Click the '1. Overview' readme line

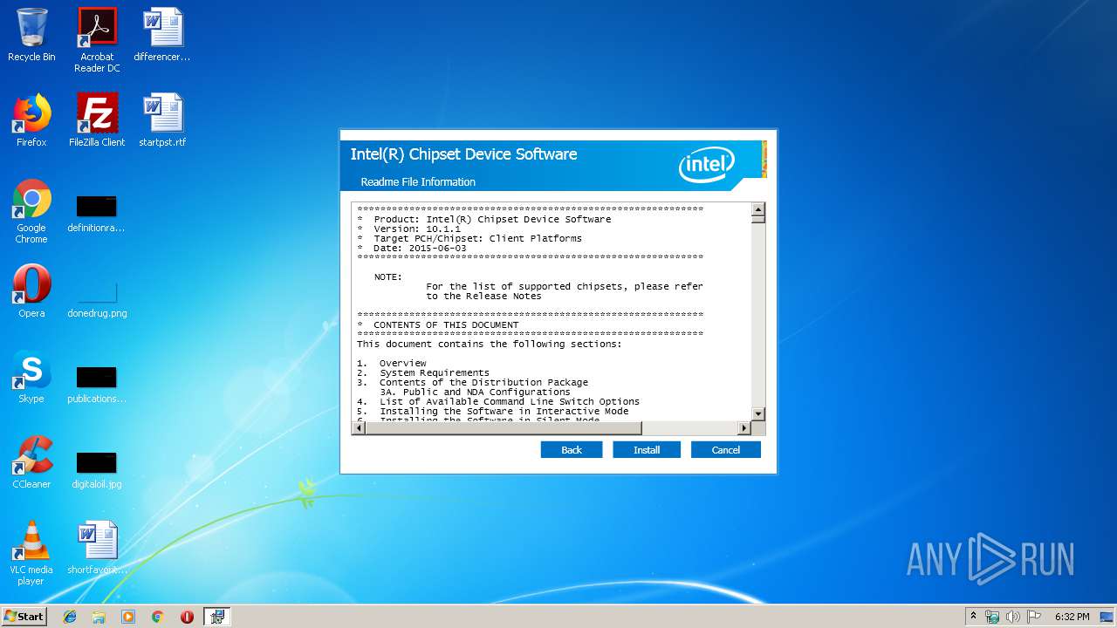[392, 363]
